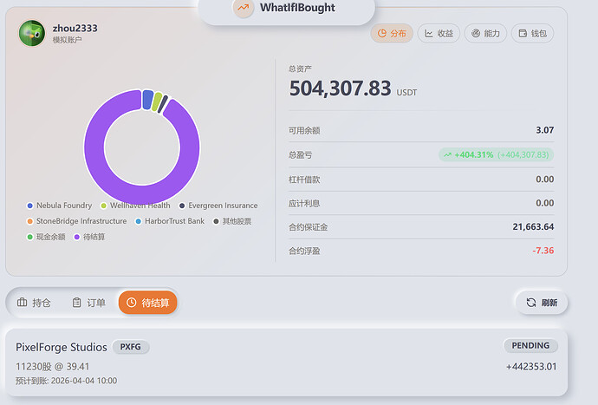
Task: Click 合约浮盈 value -7.36
Action: coord(543,251)
